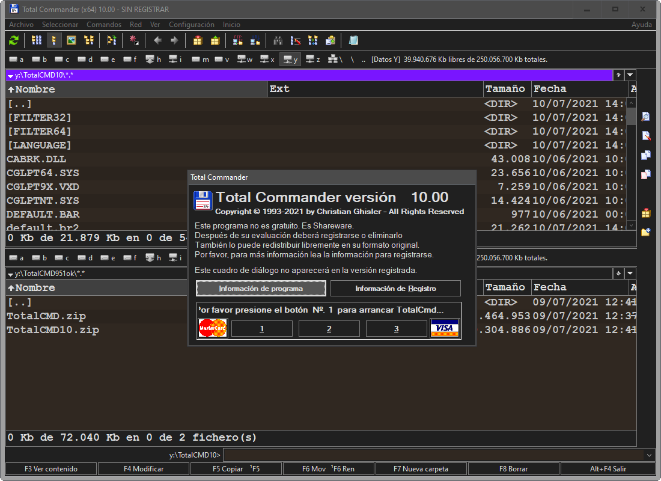Image resolution: width=661 pixels, height=481 pixels.
Task: Click the Información de programa button
Action: (x=261, y=289)
